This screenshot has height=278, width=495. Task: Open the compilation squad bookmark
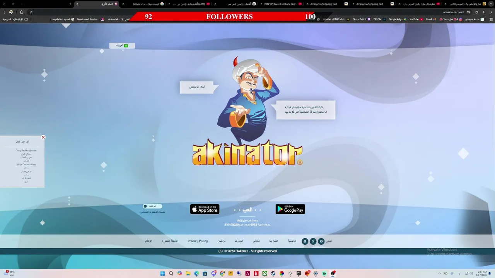(62, 19)
